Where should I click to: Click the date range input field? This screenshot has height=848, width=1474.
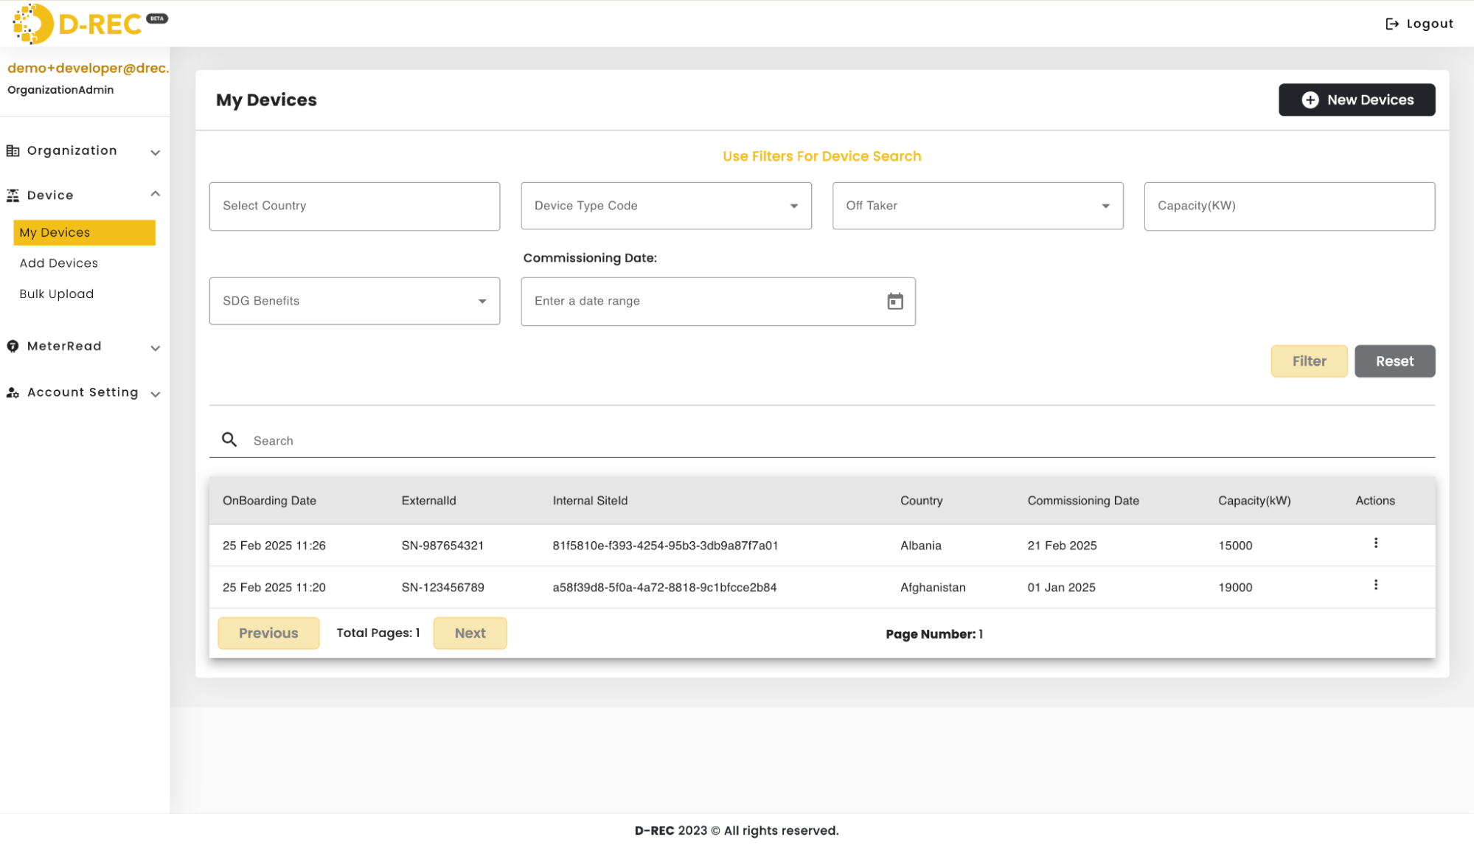point(717,302)
